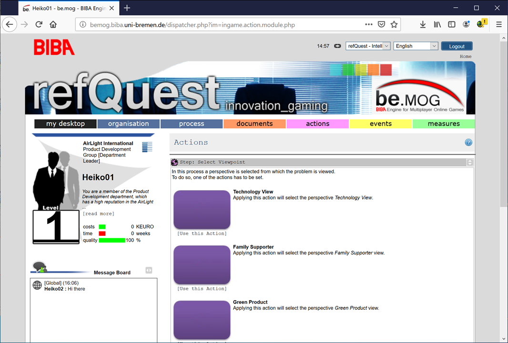
Task: Click the red swatch in banner
Action: tap(386, 69)
